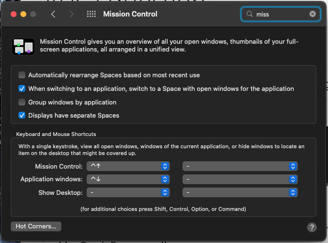The image size is (328, 243).
Task: Open Application windows mouse shortcut dropdown
Action: coord(240,179)
